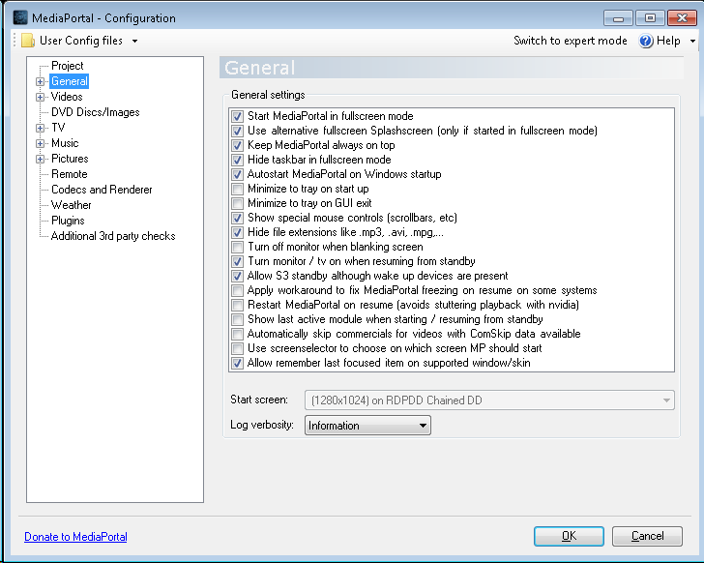Uncheck Show special mouse controls
The image size is (704, 563).
(x=237, y=219)
